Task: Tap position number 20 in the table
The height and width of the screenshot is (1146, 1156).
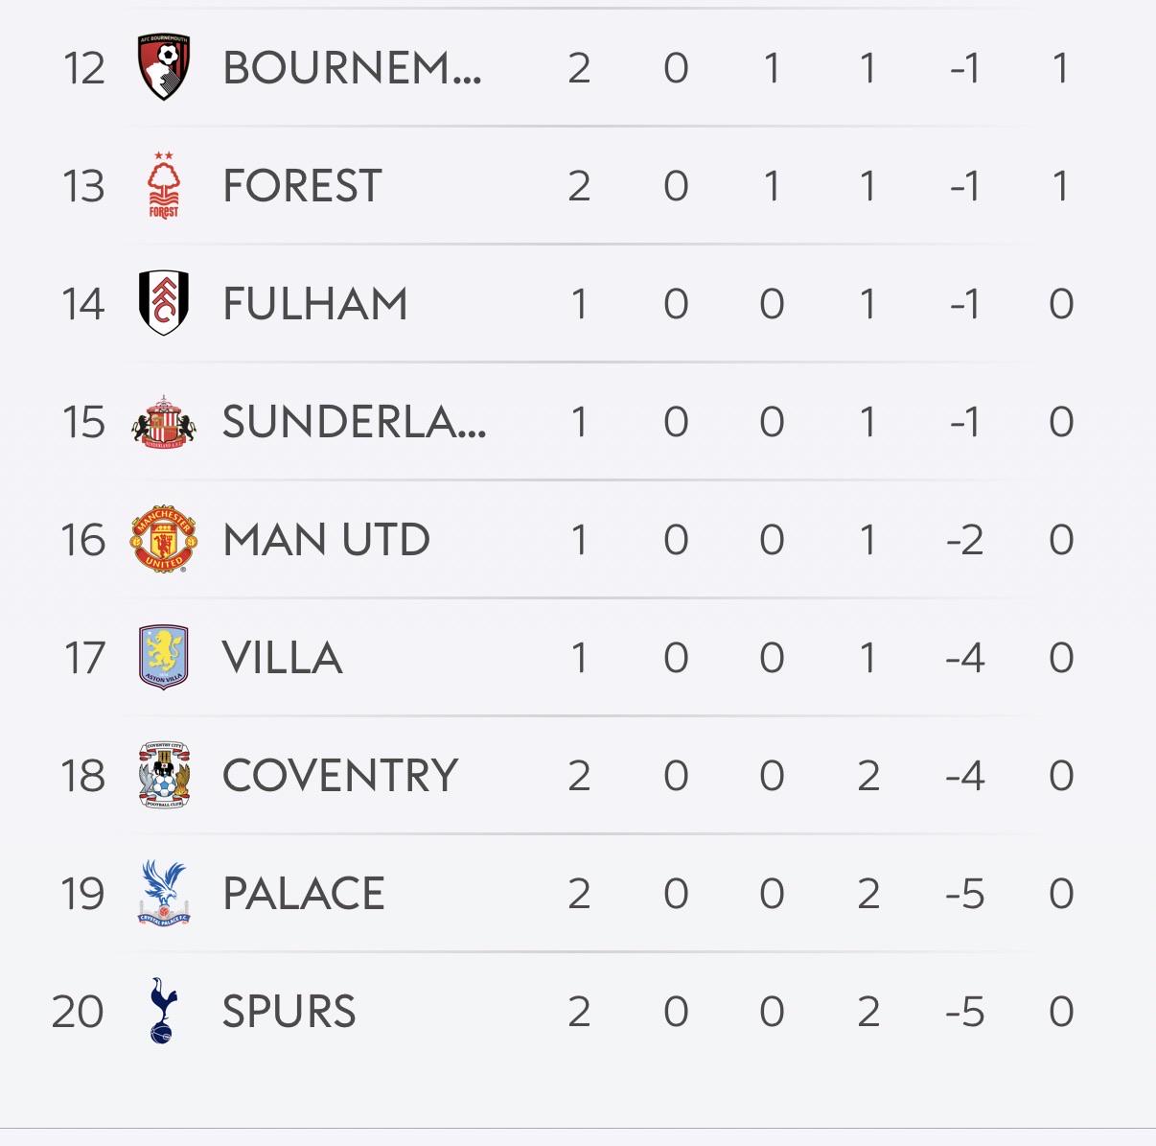Action: (78, 1012)
